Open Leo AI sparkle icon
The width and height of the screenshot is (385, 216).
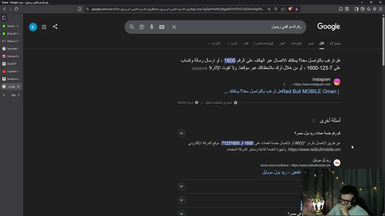tap(368, 9)
